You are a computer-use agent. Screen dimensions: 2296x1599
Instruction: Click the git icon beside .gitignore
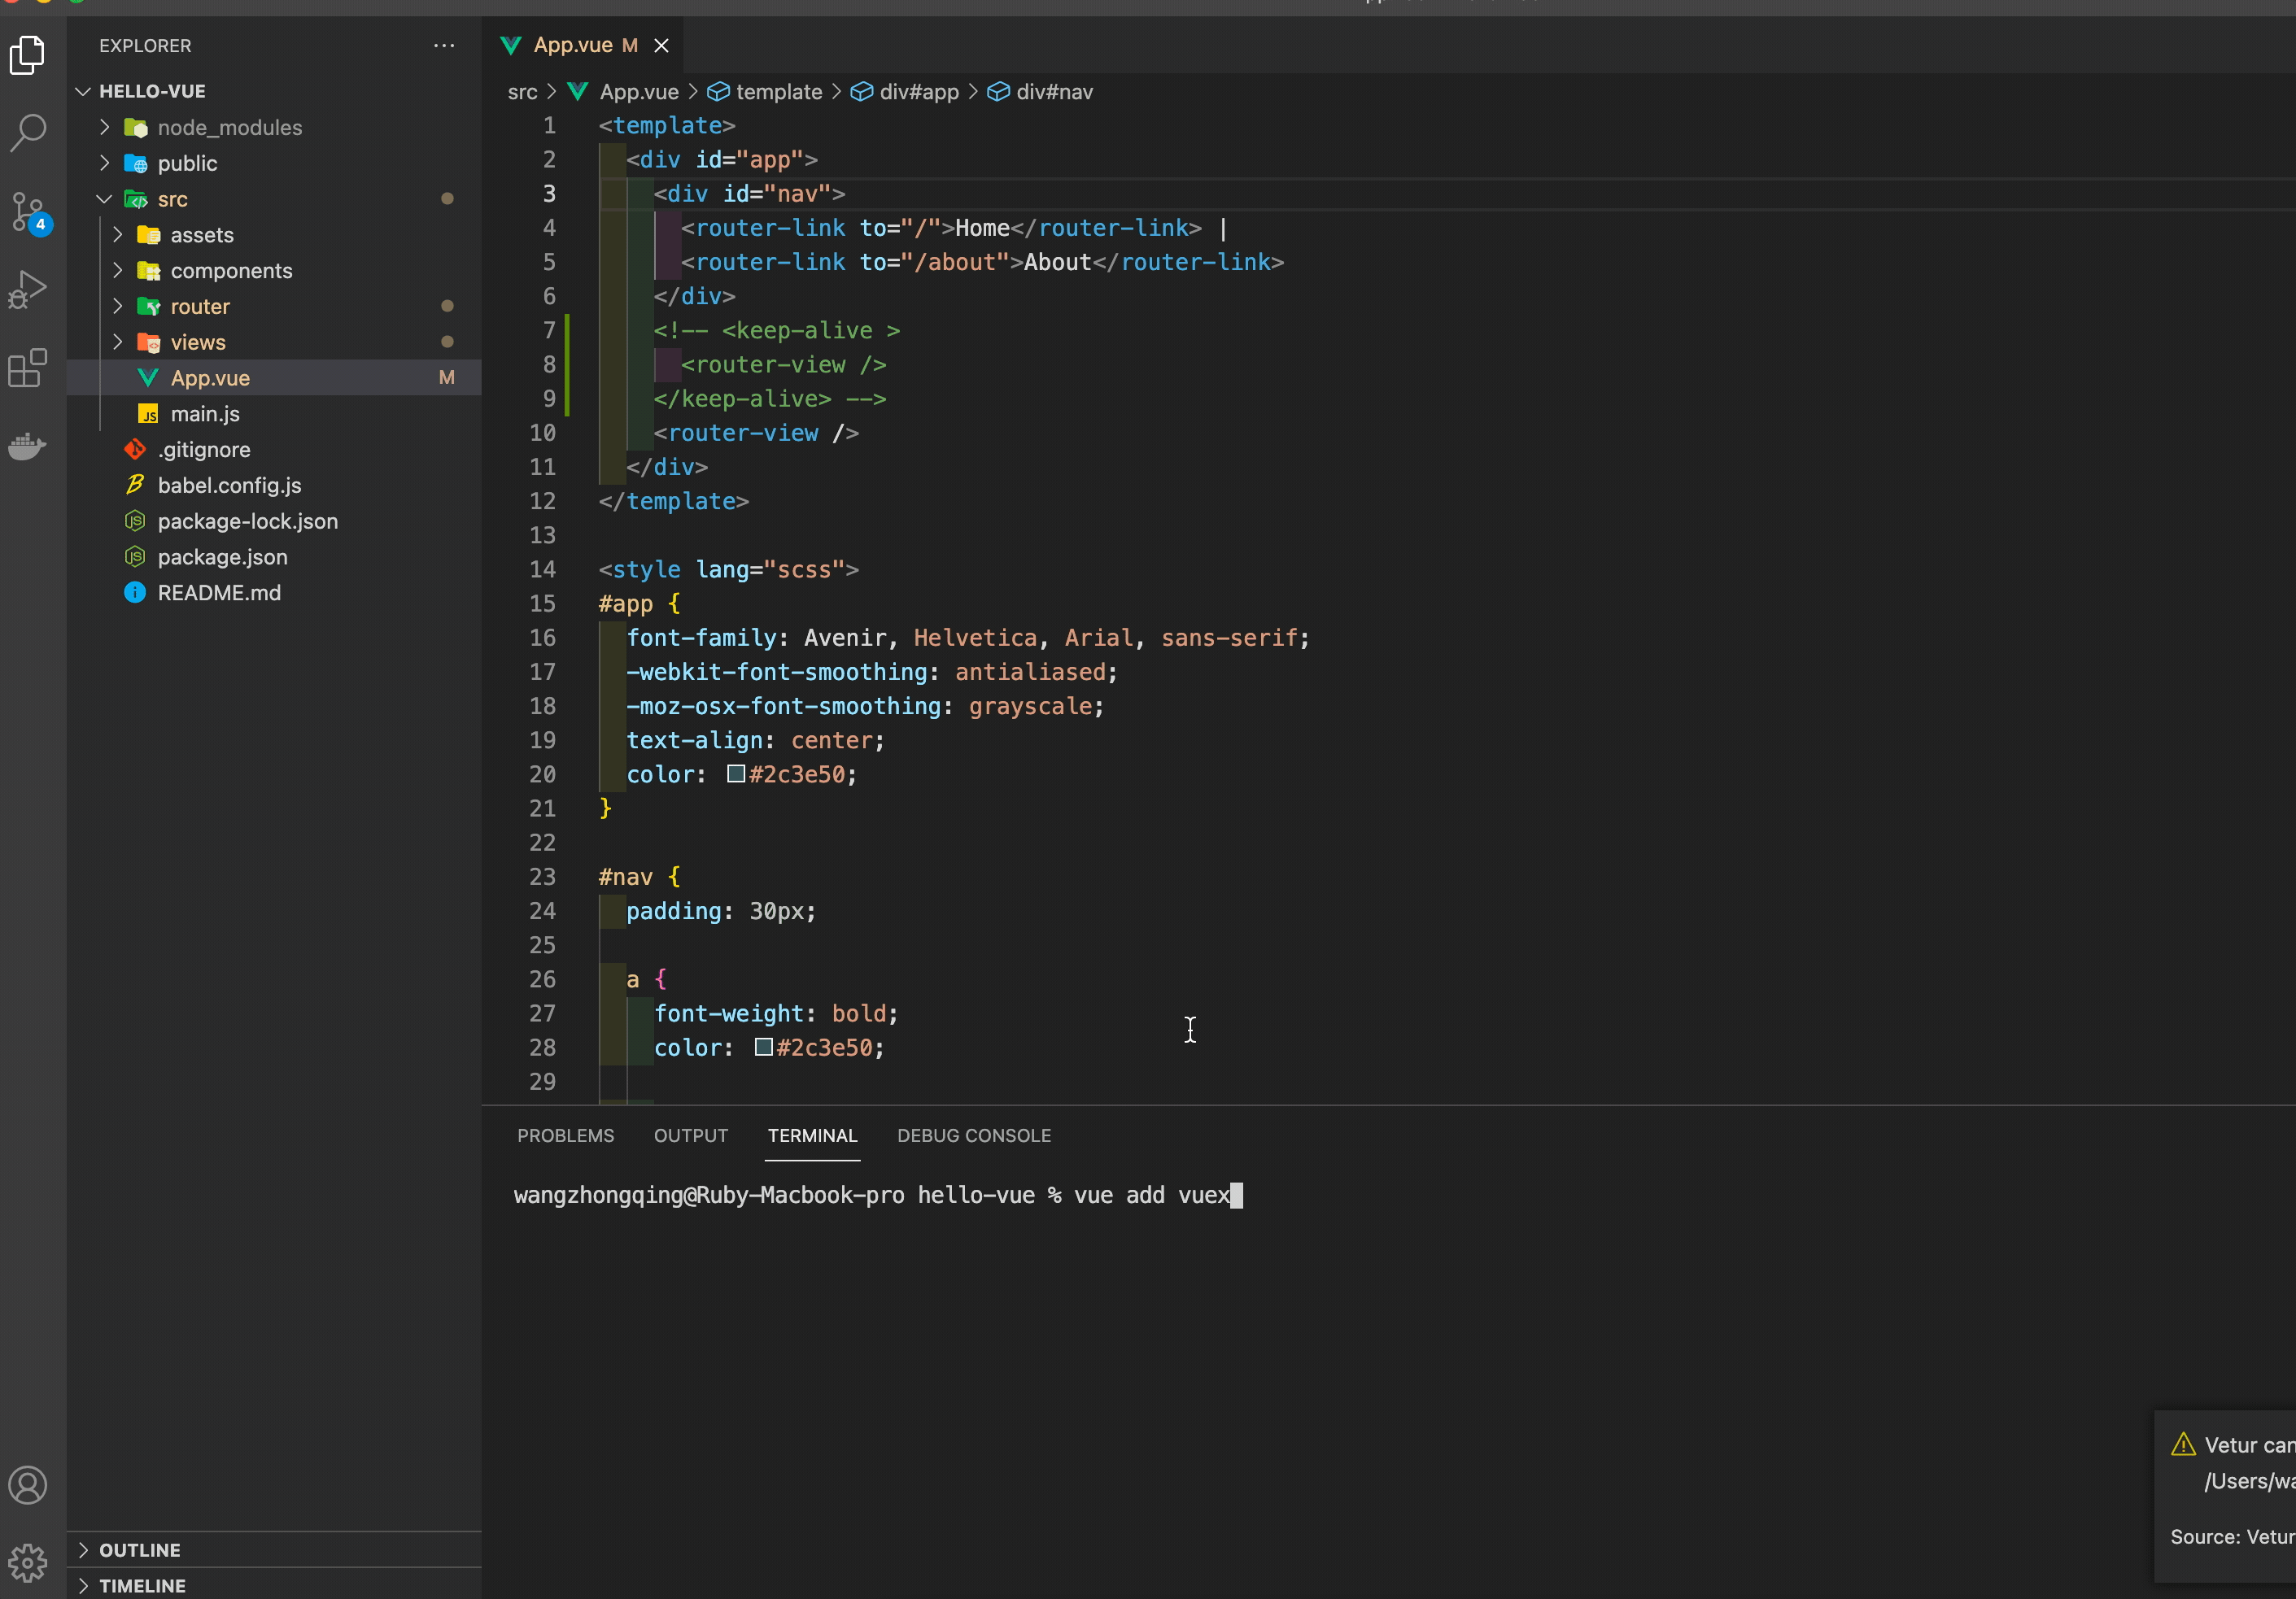coord(135,450)
